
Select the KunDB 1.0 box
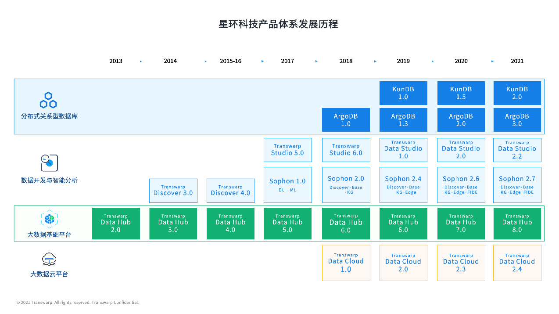[403, 93]
